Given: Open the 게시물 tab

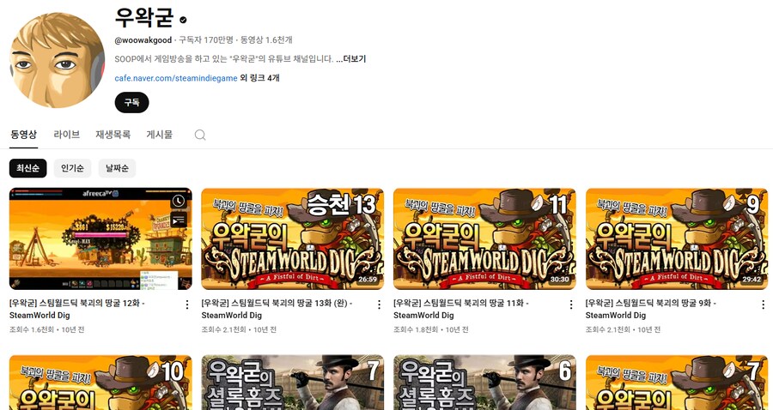Looking at the screenshot, I should (x=160, y=135).
